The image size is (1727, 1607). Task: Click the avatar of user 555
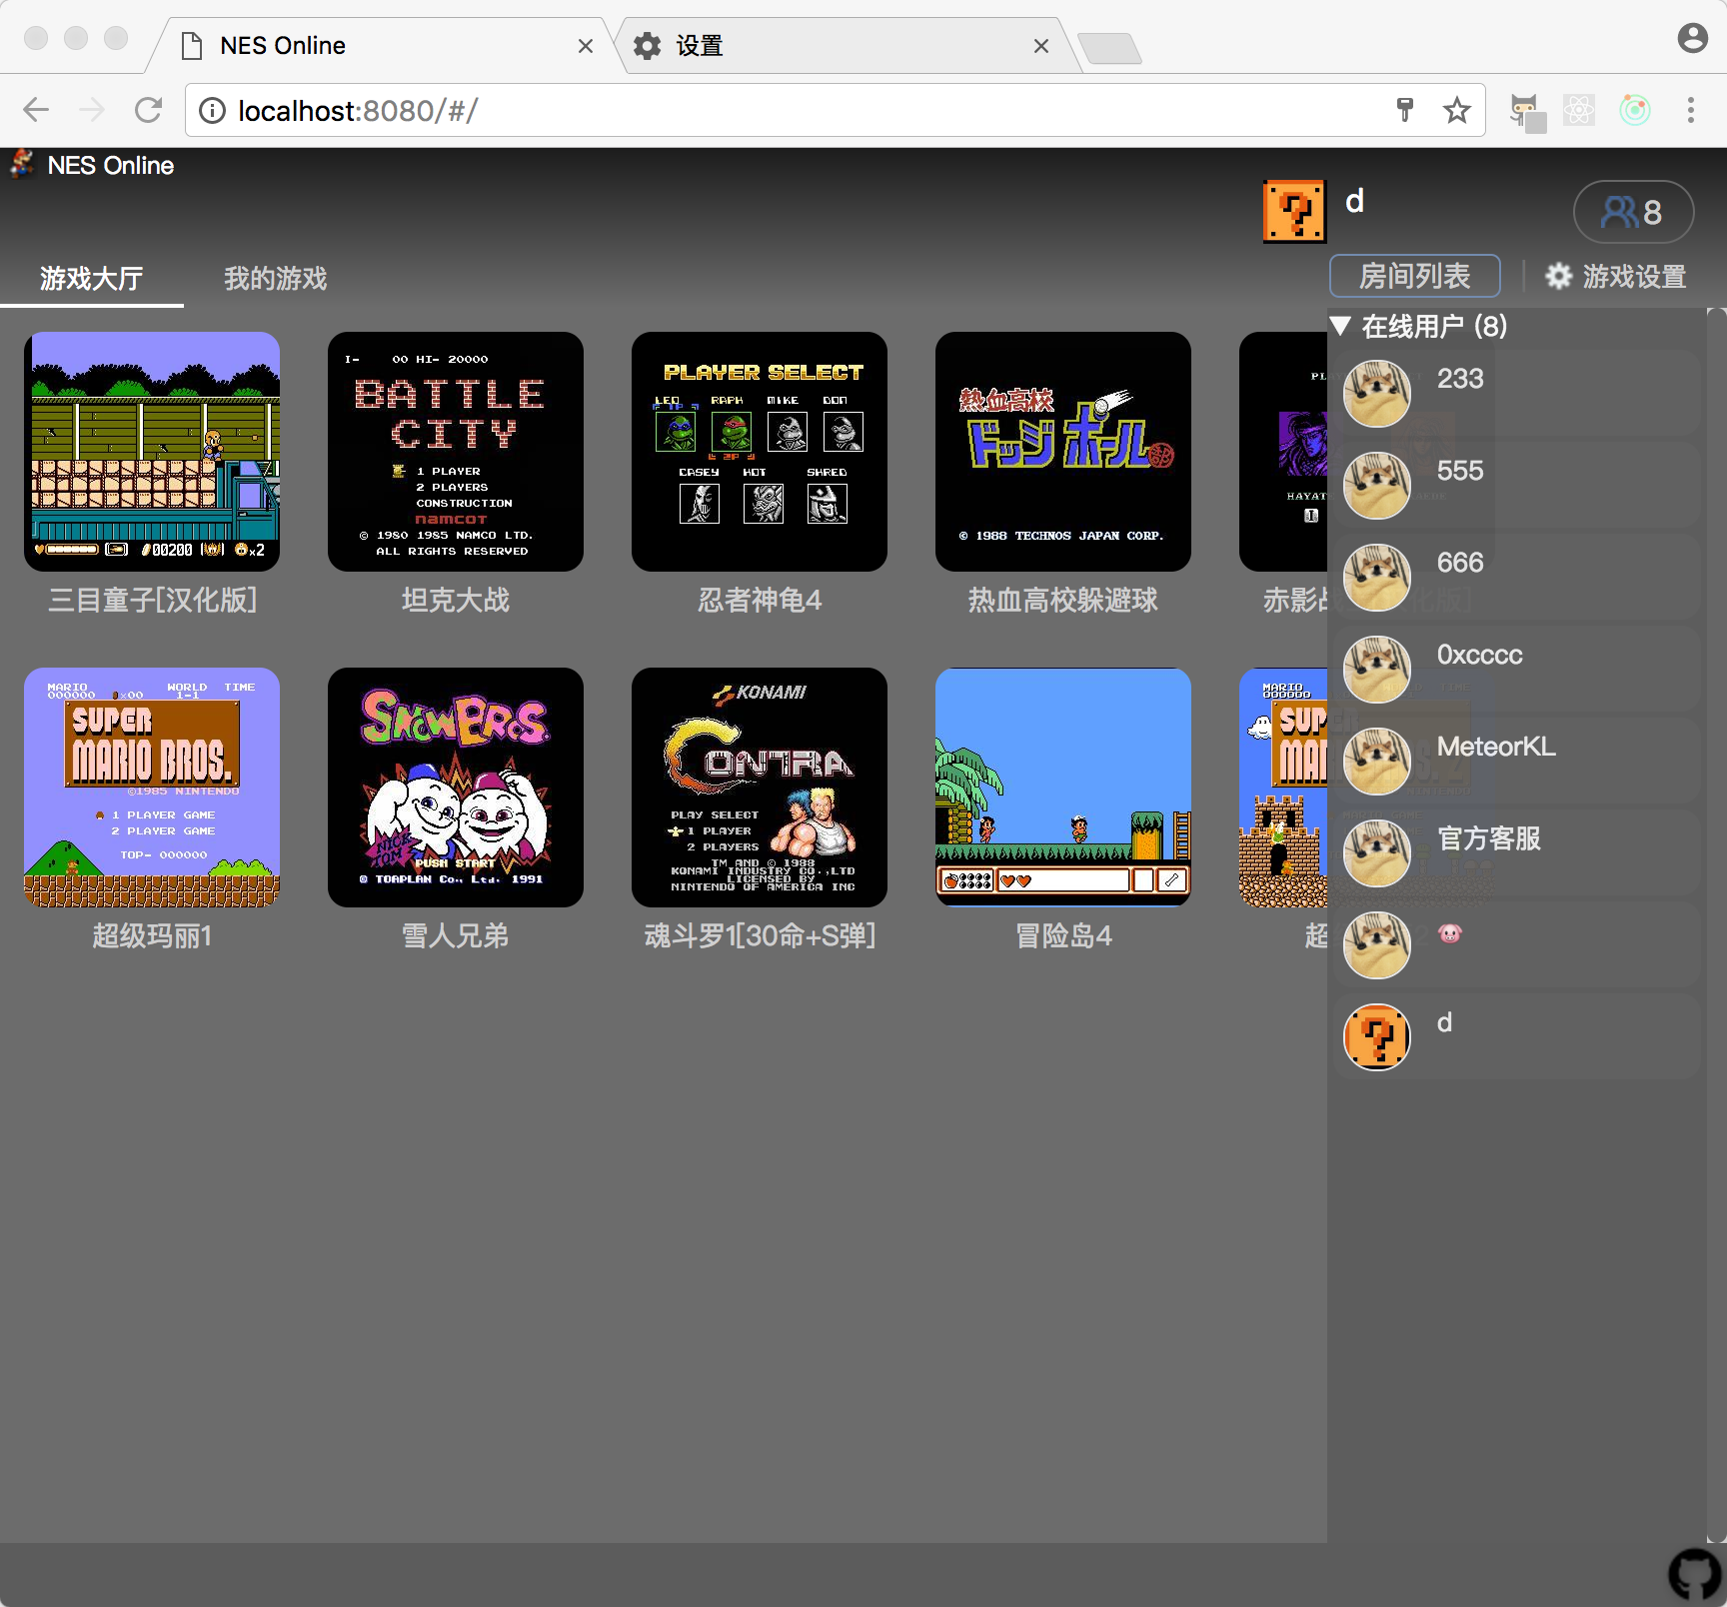pos(1377,486)
